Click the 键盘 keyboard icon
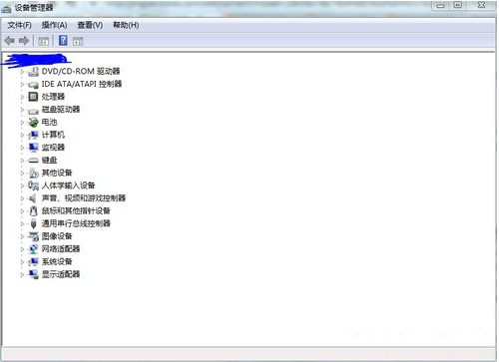 coord(33,161)
